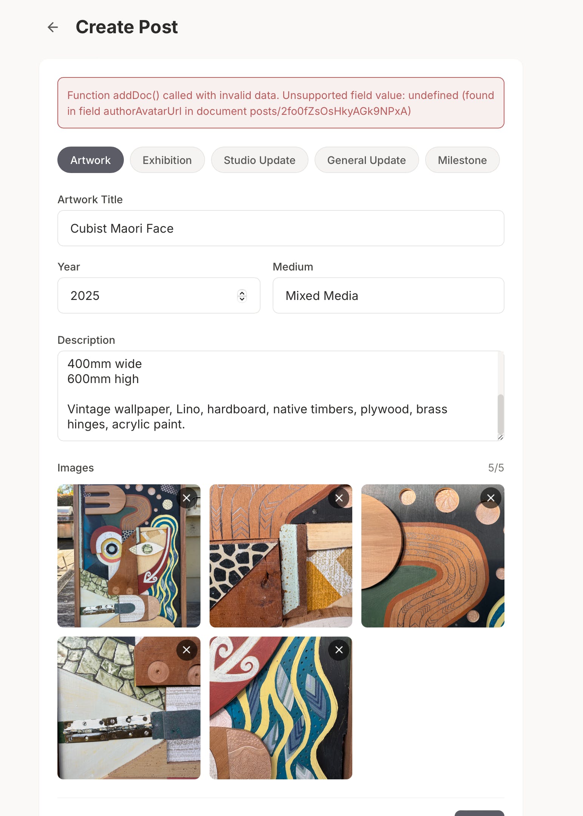Viewport: 583px width, 816px height.
Task: Select the General Update post type
Action: tap(367, 160)
